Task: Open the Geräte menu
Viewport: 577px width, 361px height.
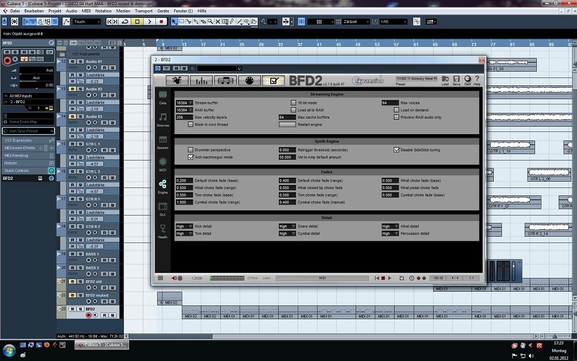Action: (163, 11)
